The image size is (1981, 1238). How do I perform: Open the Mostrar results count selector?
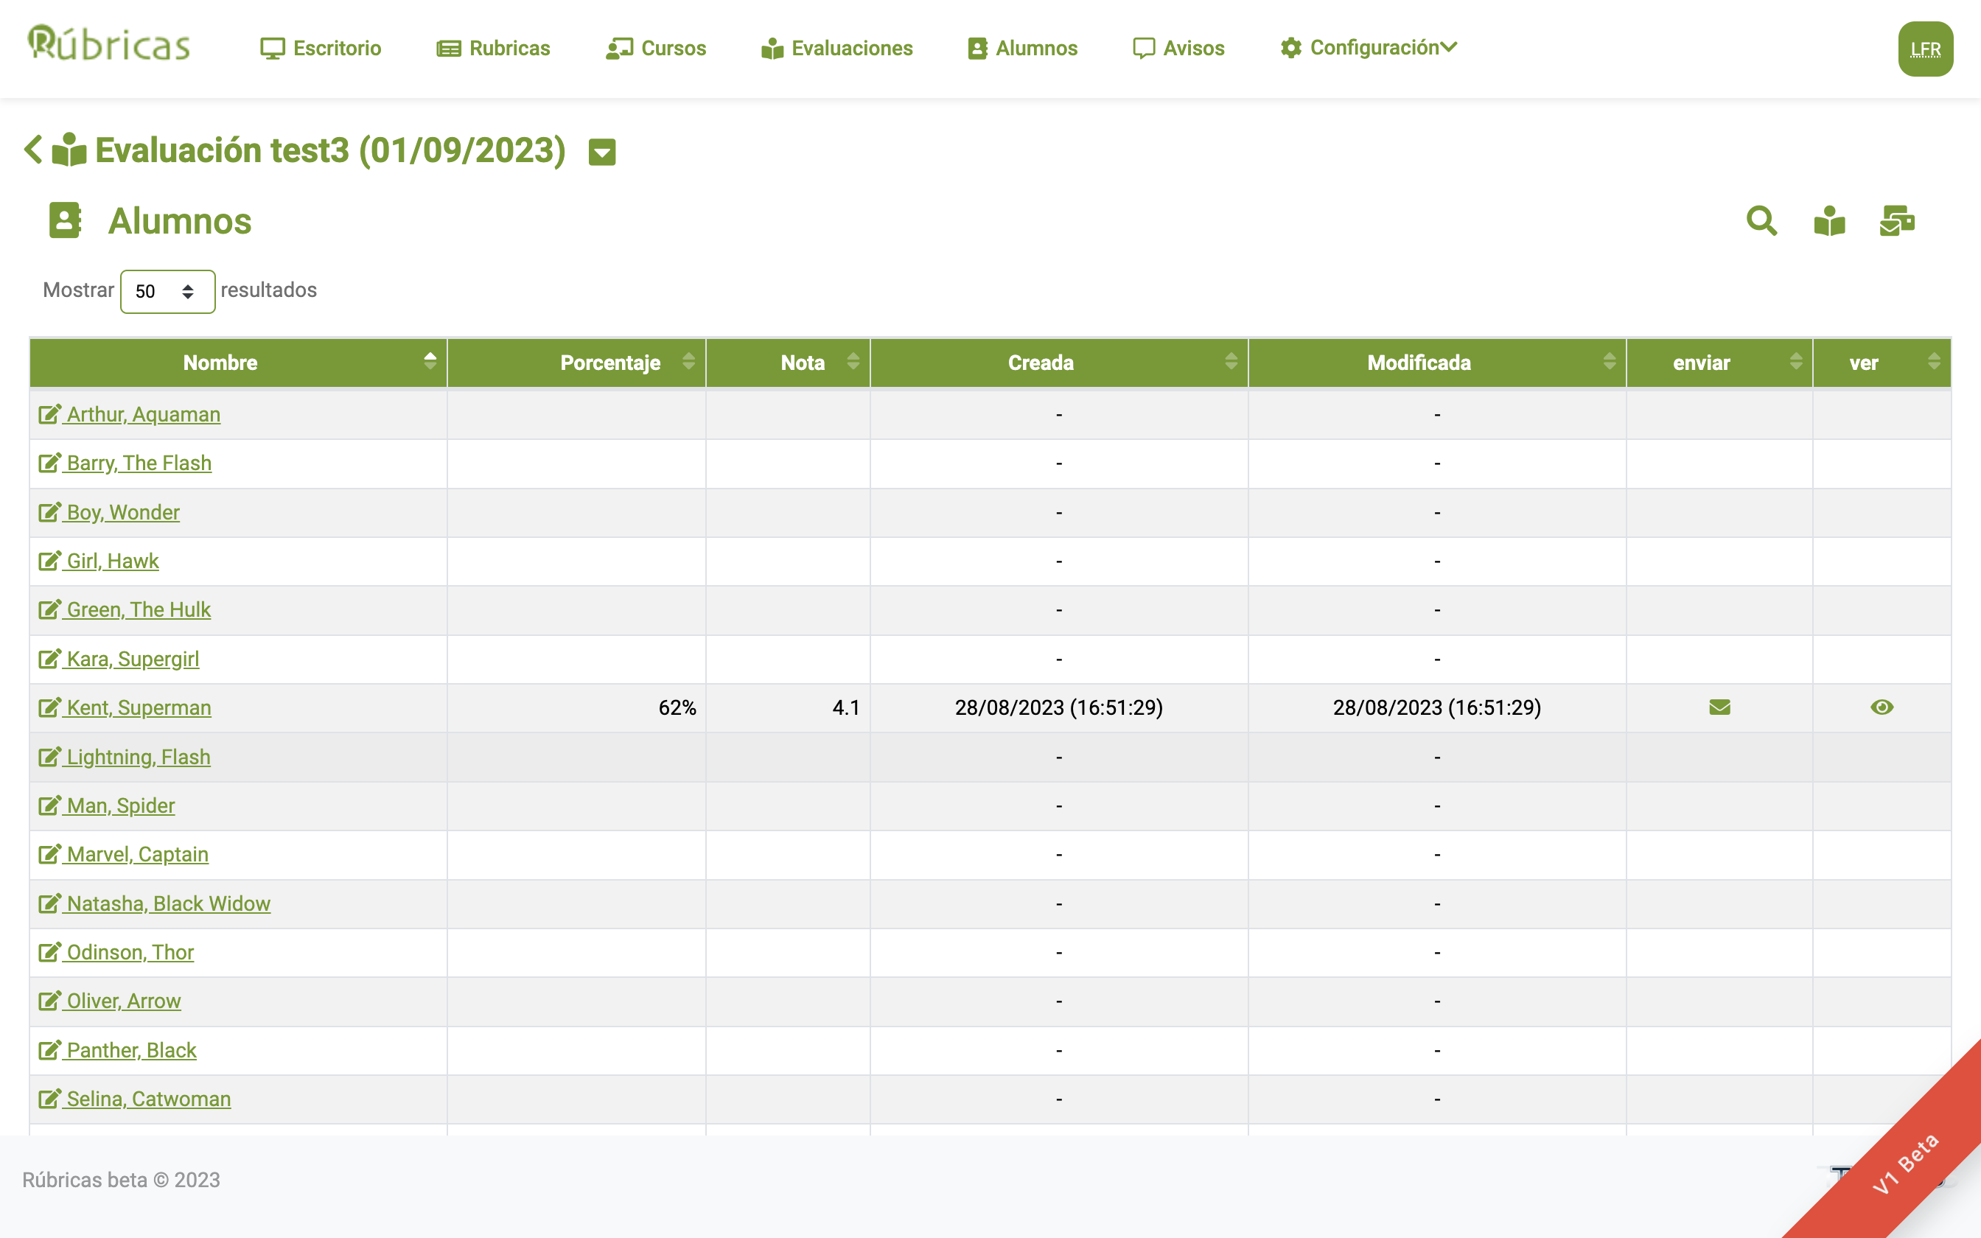[167, 292]
